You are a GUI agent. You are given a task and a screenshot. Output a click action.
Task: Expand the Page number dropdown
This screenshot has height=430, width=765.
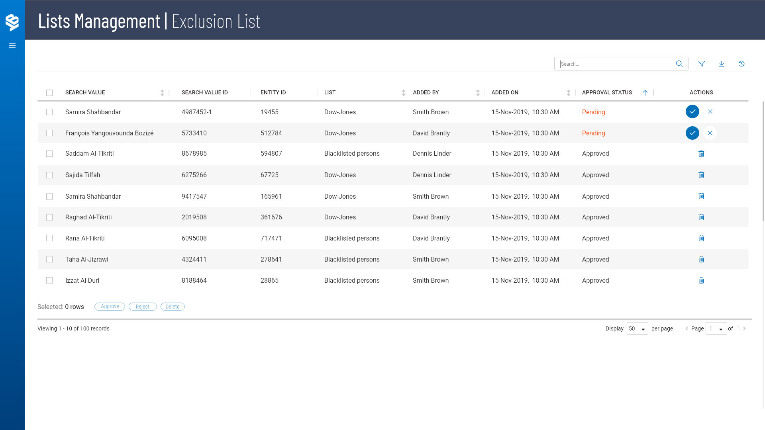pyautogui.click(x=716, y=329)
